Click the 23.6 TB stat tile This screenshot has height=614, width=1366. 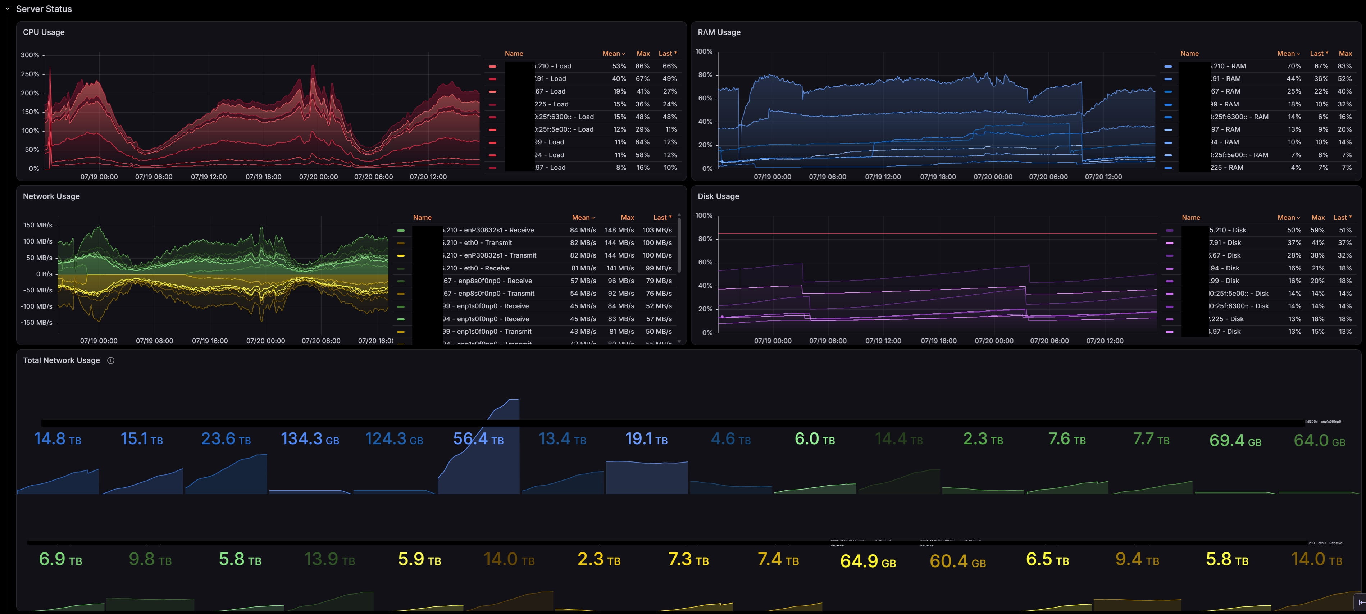[226, 439]
